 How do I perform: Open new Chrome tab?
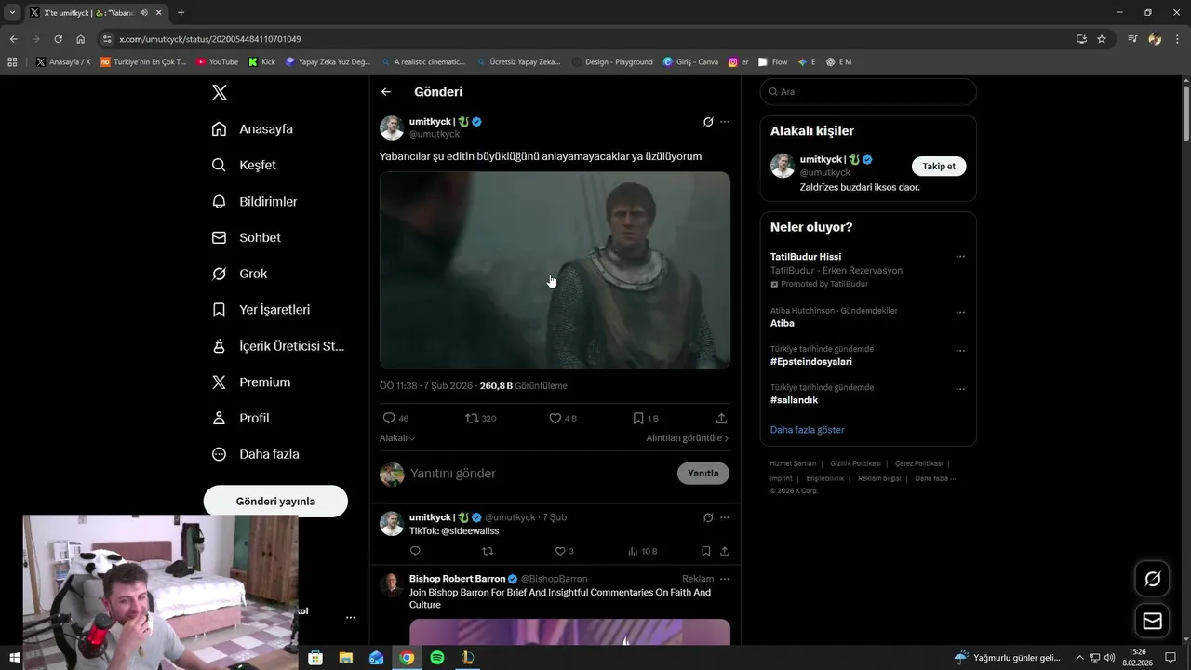[x=181, y=12]
